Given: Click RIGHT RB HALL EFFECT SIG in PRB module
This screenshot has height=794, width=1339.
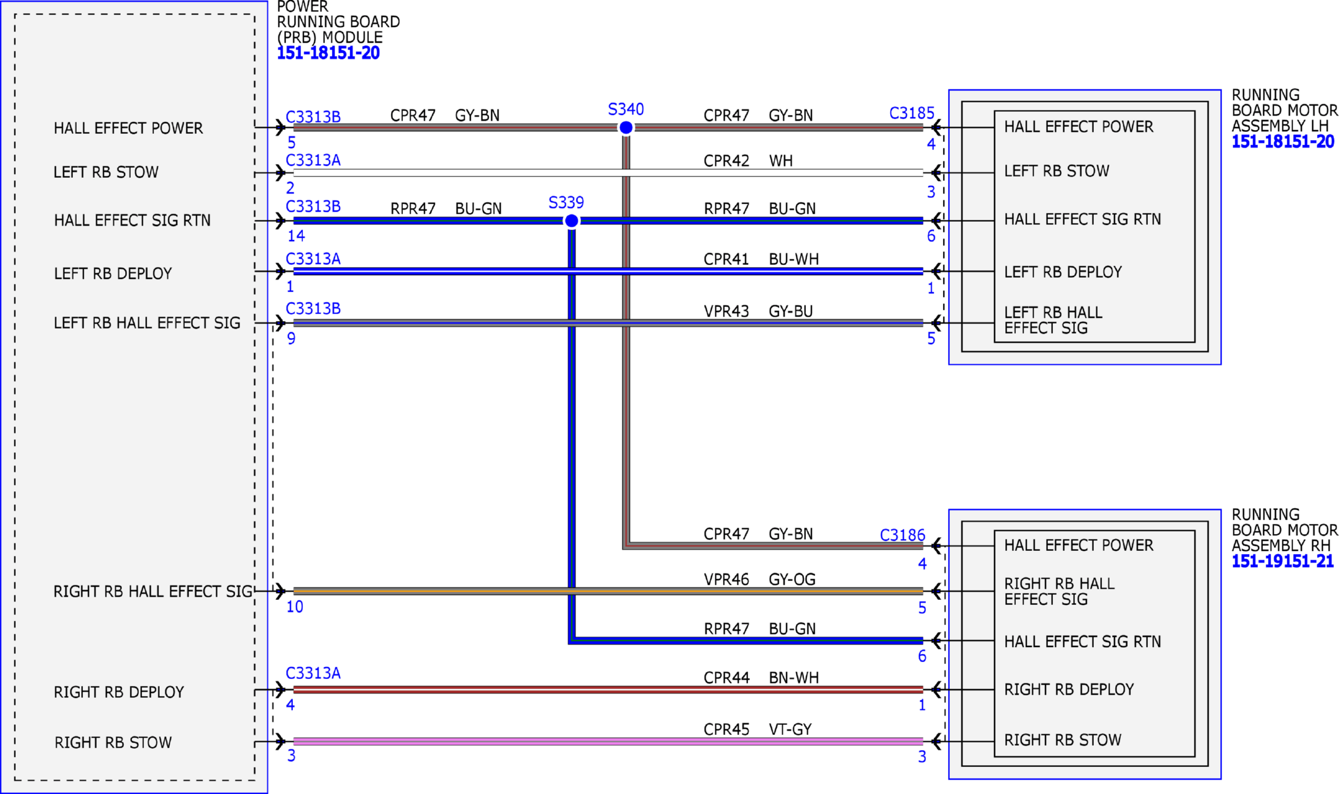Looking at the screenshot, I should point(153,592).
